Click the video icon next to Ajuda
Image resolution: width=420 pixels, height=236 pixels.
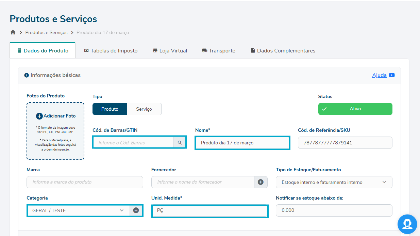pos(392,75)
